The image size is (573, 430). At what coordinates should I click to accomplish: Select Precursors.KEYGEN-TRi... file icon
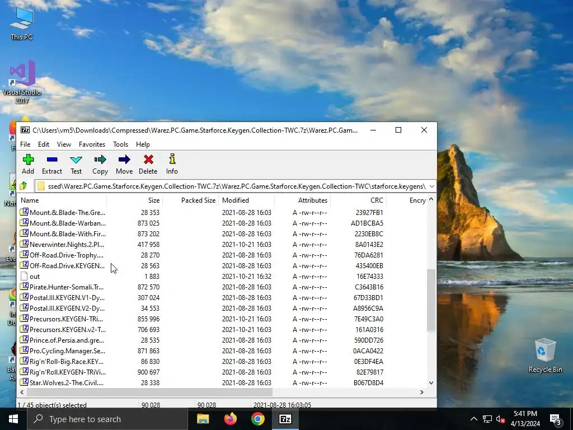pyautogui.click(x=24, y=319)
